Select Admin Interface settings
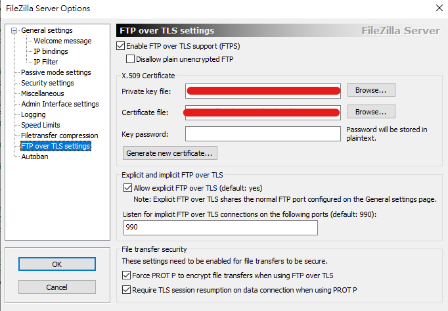448x311 pixels. pos(60,104)
